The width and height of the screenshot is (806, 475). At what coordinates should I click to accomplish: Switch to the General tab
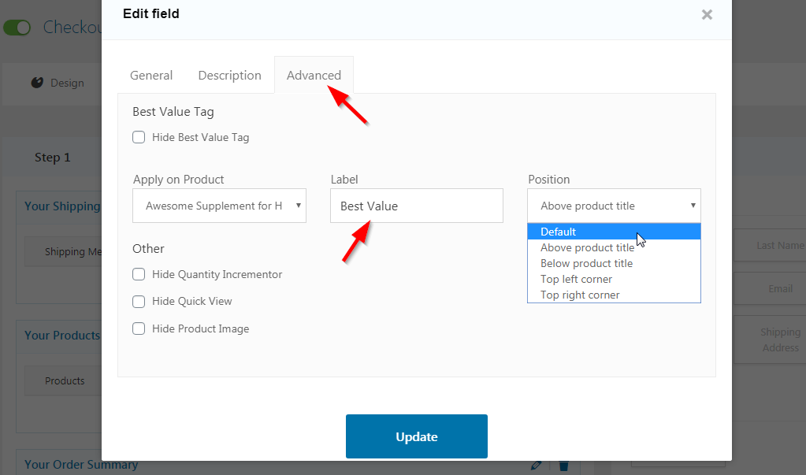[x=151, y=76]
